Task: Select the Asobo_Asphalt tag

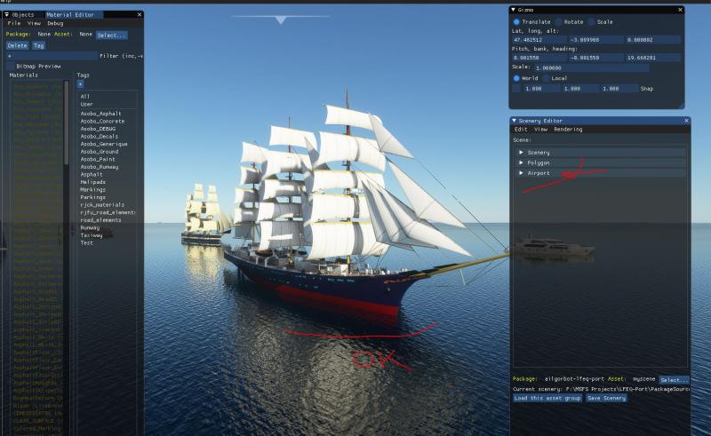Action: 100,114
